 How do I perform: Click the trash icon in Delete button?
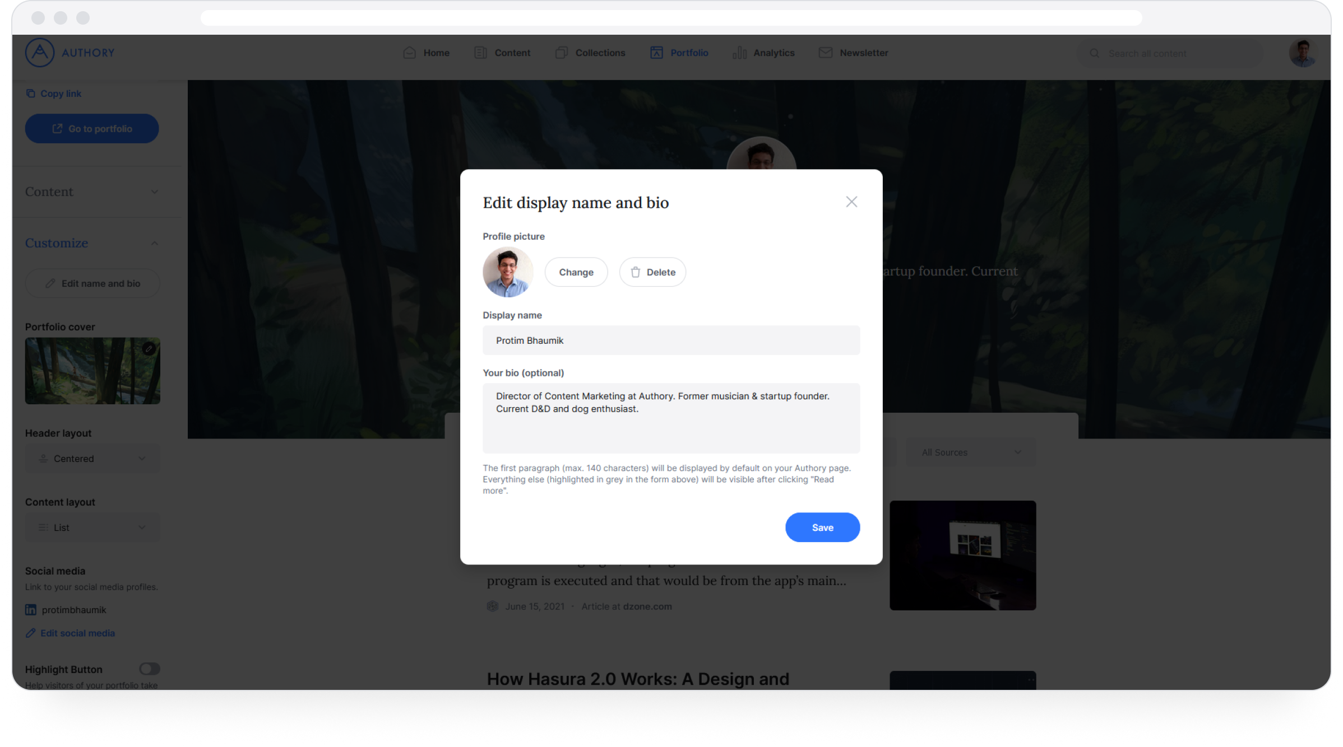click(x=635, y=272)
